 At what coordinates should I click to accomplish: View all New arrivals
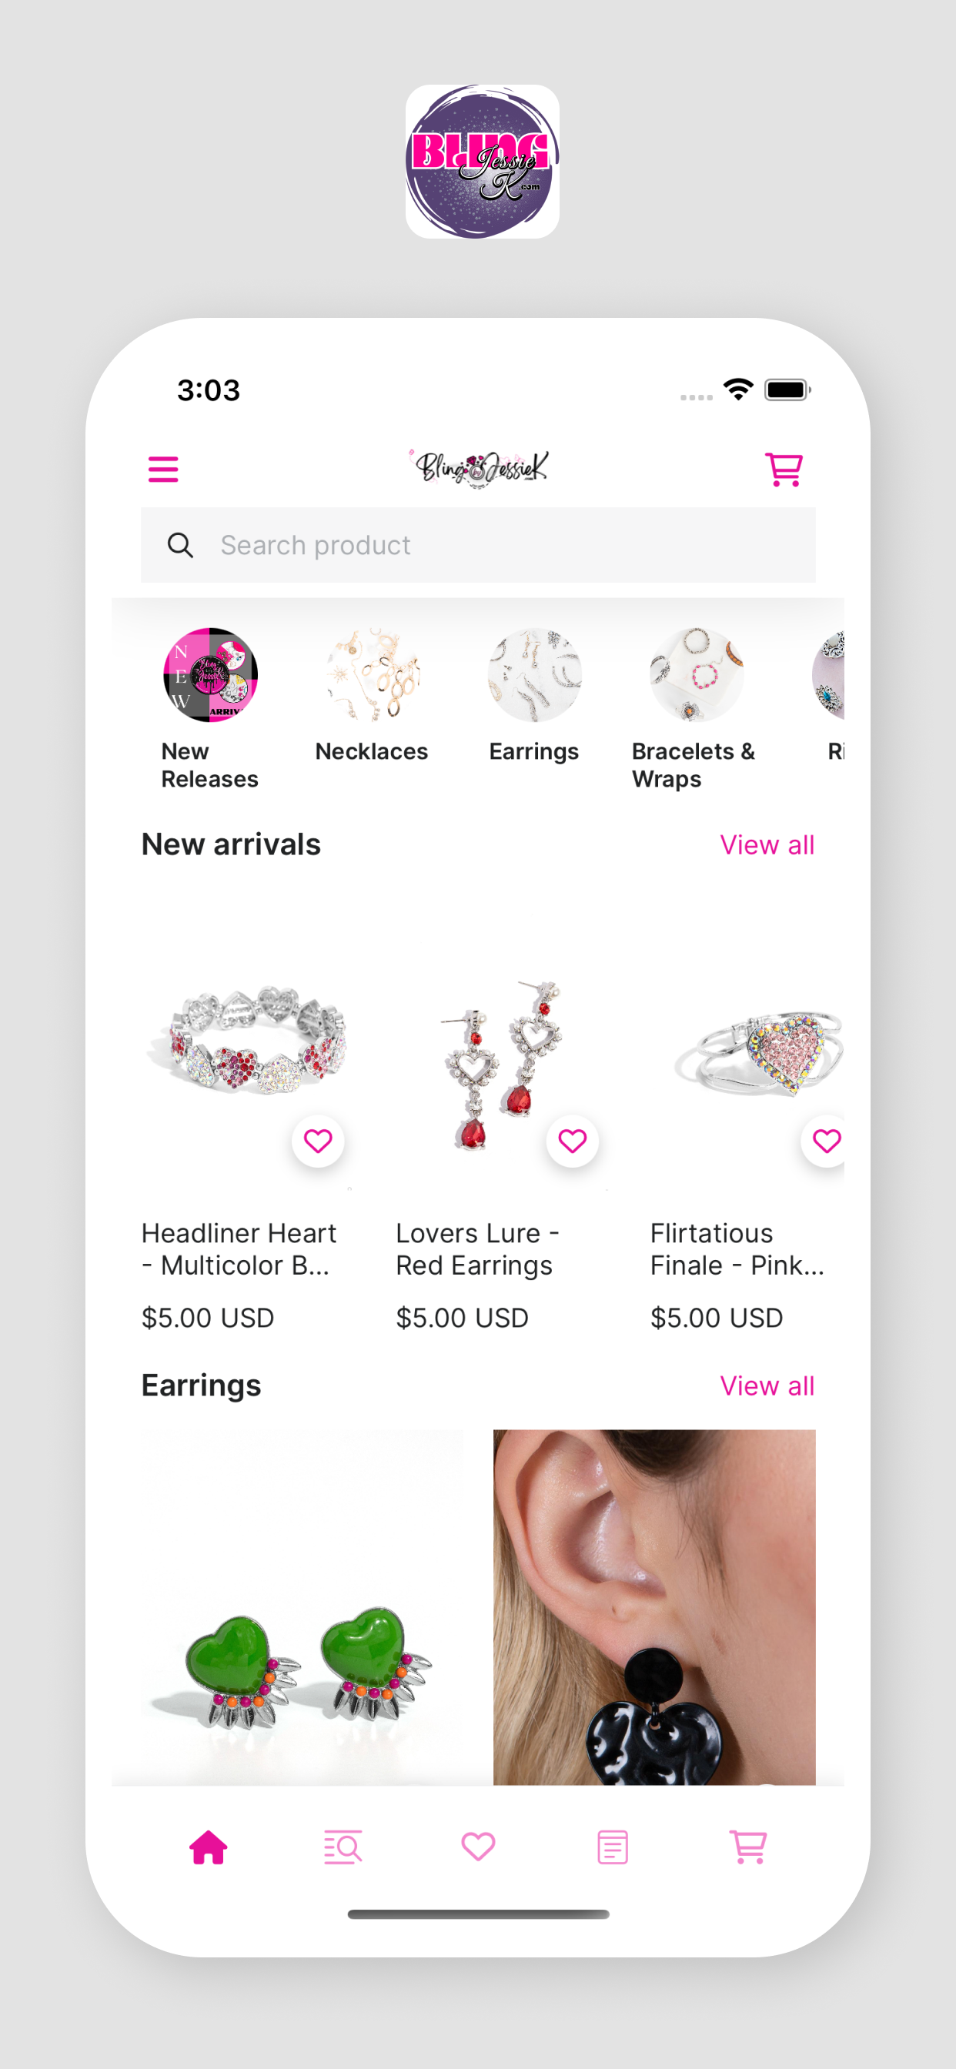coord(767,845)
